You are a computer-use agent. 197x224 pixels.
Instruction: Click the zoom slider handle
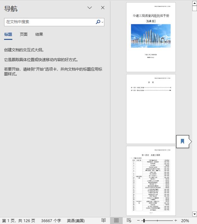click(144, 221)
